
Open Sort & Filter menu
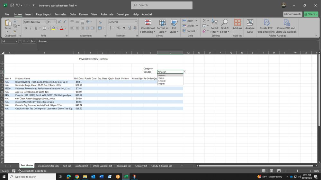click(x=215, y=26)
